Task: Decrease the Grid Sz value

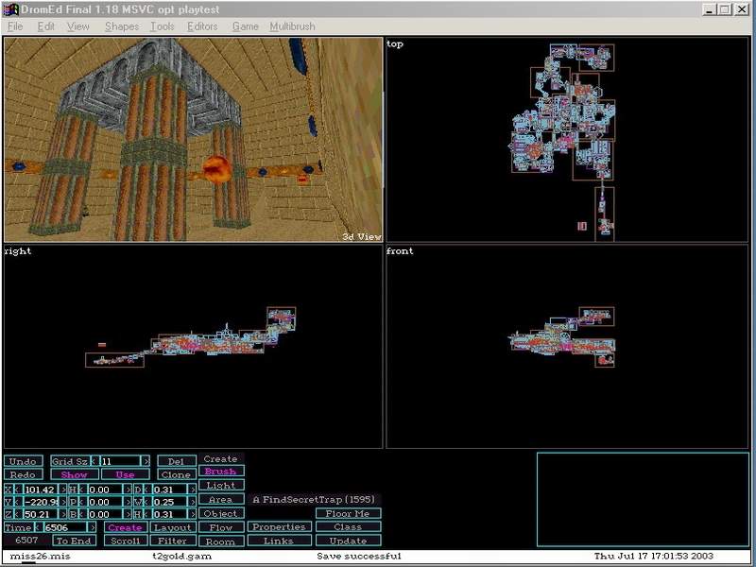Action: point(94,461)
